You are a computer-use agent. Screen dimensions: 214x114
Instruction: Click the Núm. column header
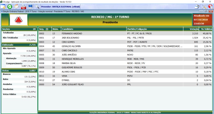[56, 29]
